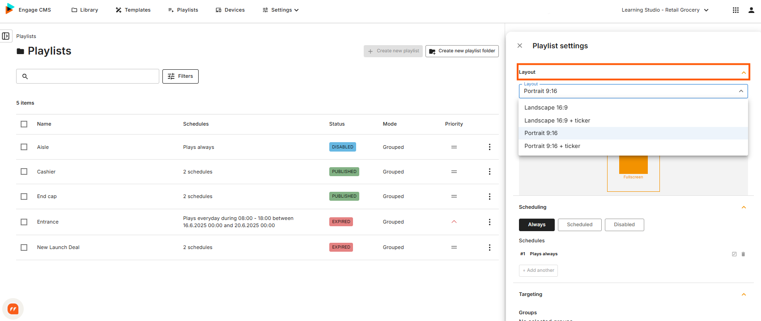The width and height of the screenshot is (761, 321).
Task: Open the Templates menu
Action: point(133,10)
